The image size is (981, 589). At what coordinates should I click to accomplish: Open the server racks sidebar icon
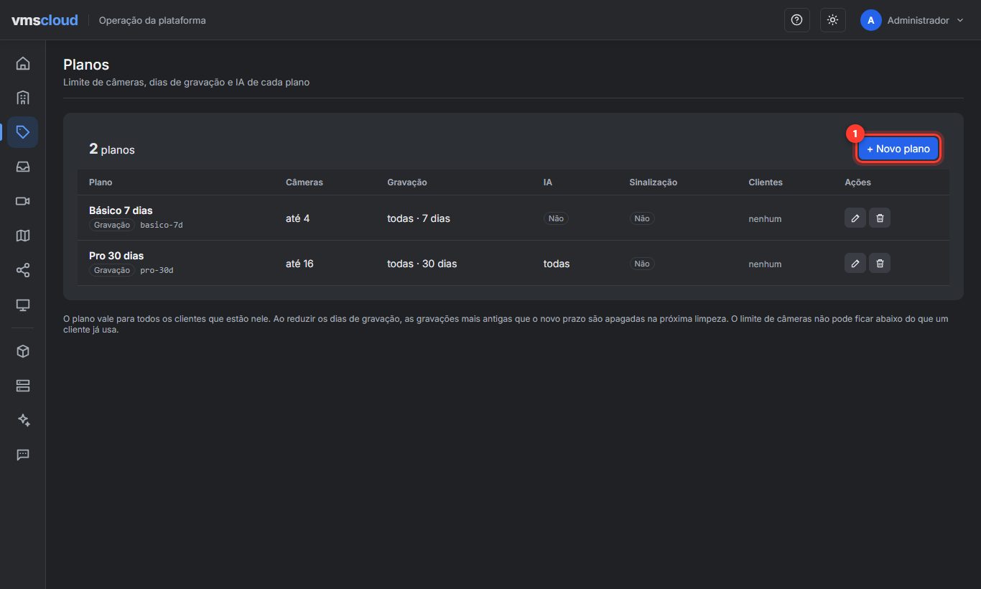pyautogui.click(x=23, y=386)
